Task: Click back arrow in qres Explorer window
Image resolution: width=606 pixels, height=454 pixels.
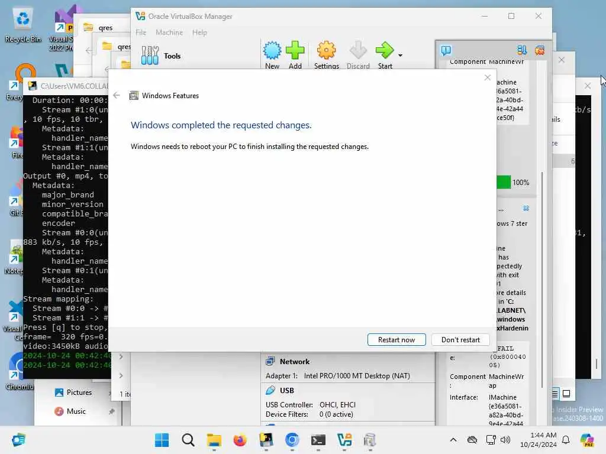Action: click(89, 51)
